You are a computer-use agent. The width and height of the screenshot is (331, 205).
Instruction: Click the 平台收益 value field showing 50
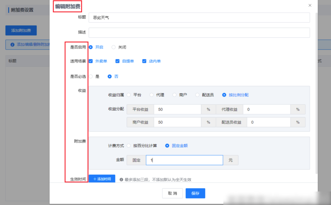177,109
